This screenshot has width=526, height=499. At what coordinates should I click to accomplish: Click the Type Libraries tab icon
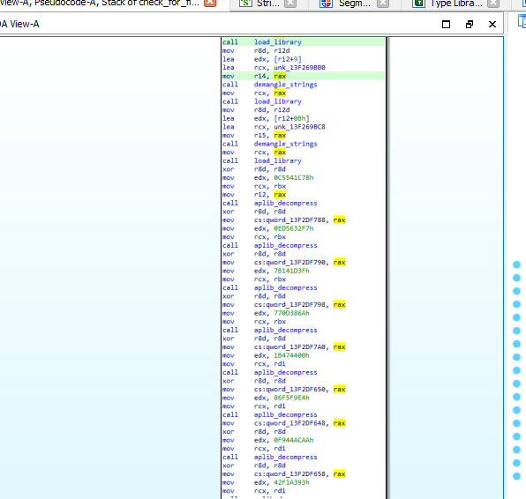(418, 4)
